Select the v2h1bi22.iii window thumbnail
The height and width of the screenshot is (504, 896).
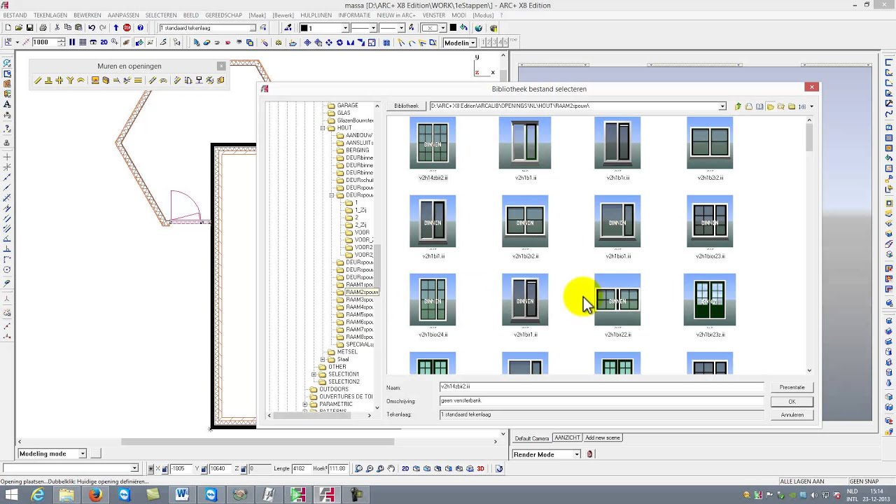(617, 305)
